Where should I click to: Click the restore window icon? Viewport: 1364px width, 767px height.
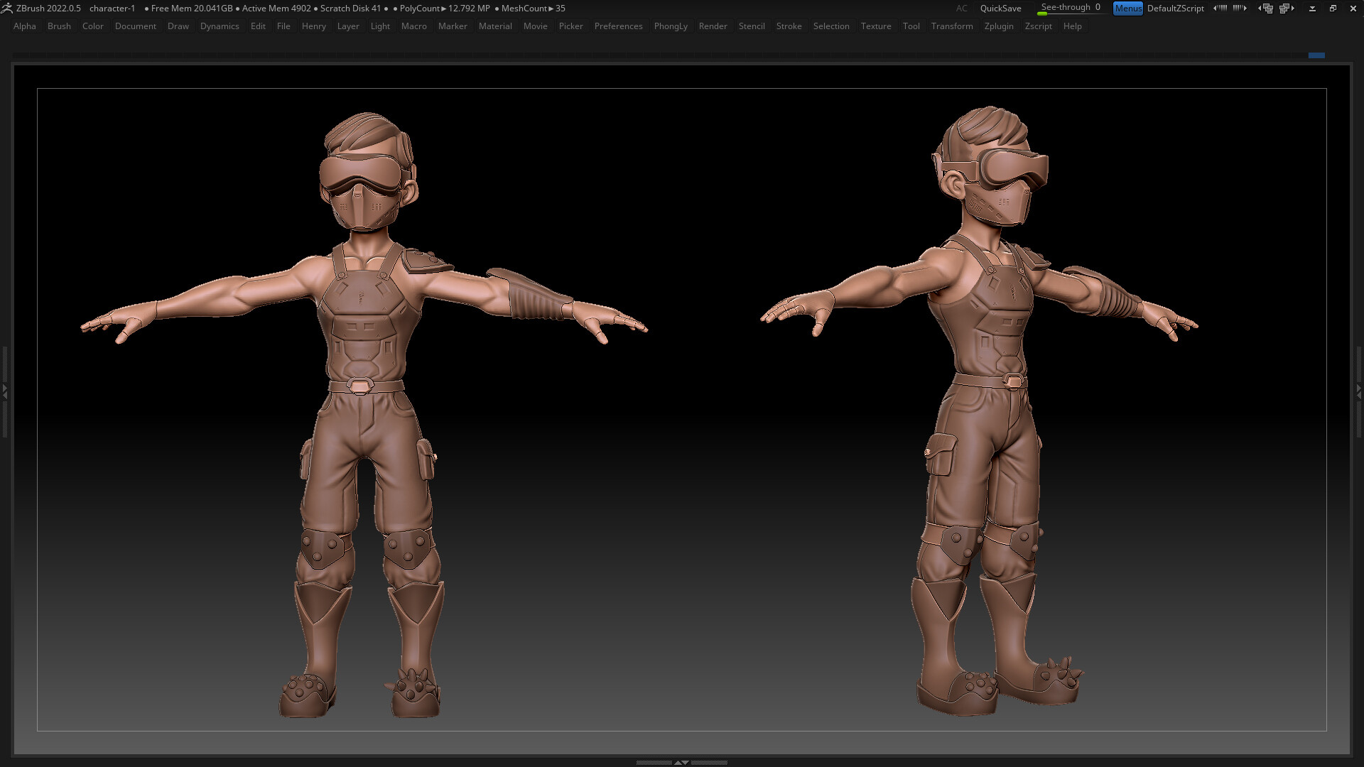[1333, 8]
